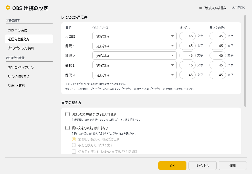Click the OBS のソース column header
The height and width of the screenshot is (174, 252).
[100, 28]
